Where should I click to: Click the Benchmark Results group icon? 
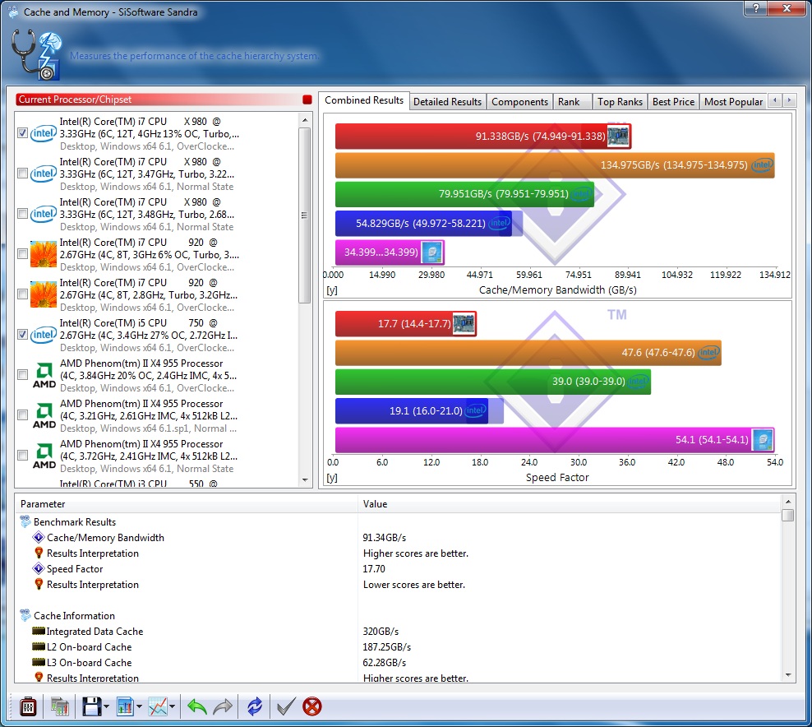pyautogui.click(x=25, y=521)
